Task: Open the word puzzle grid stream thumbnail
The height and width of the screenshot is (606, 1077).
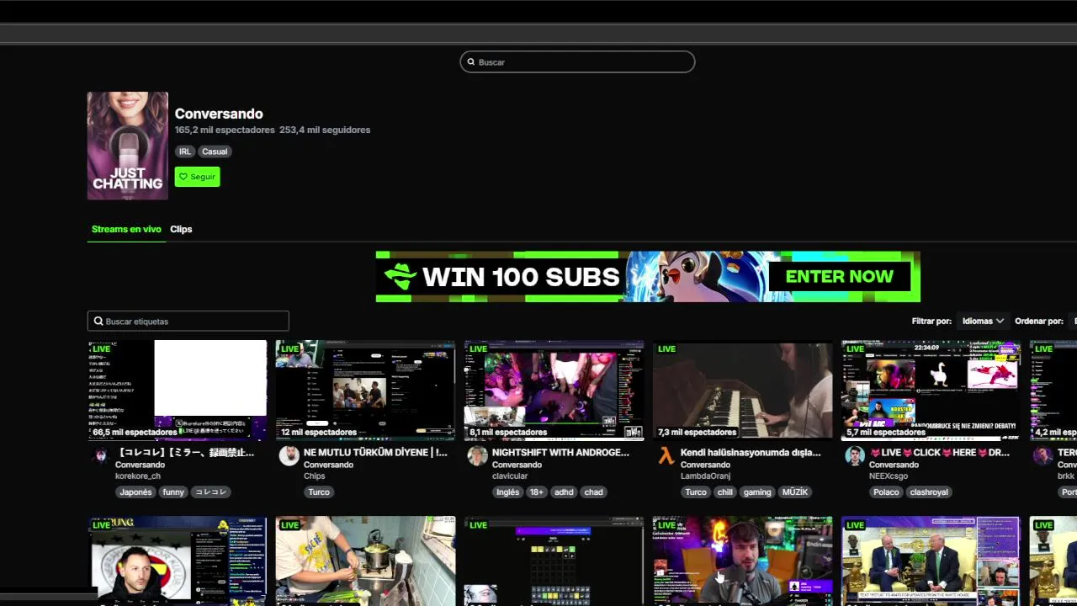Action: [x=554, y=561]
